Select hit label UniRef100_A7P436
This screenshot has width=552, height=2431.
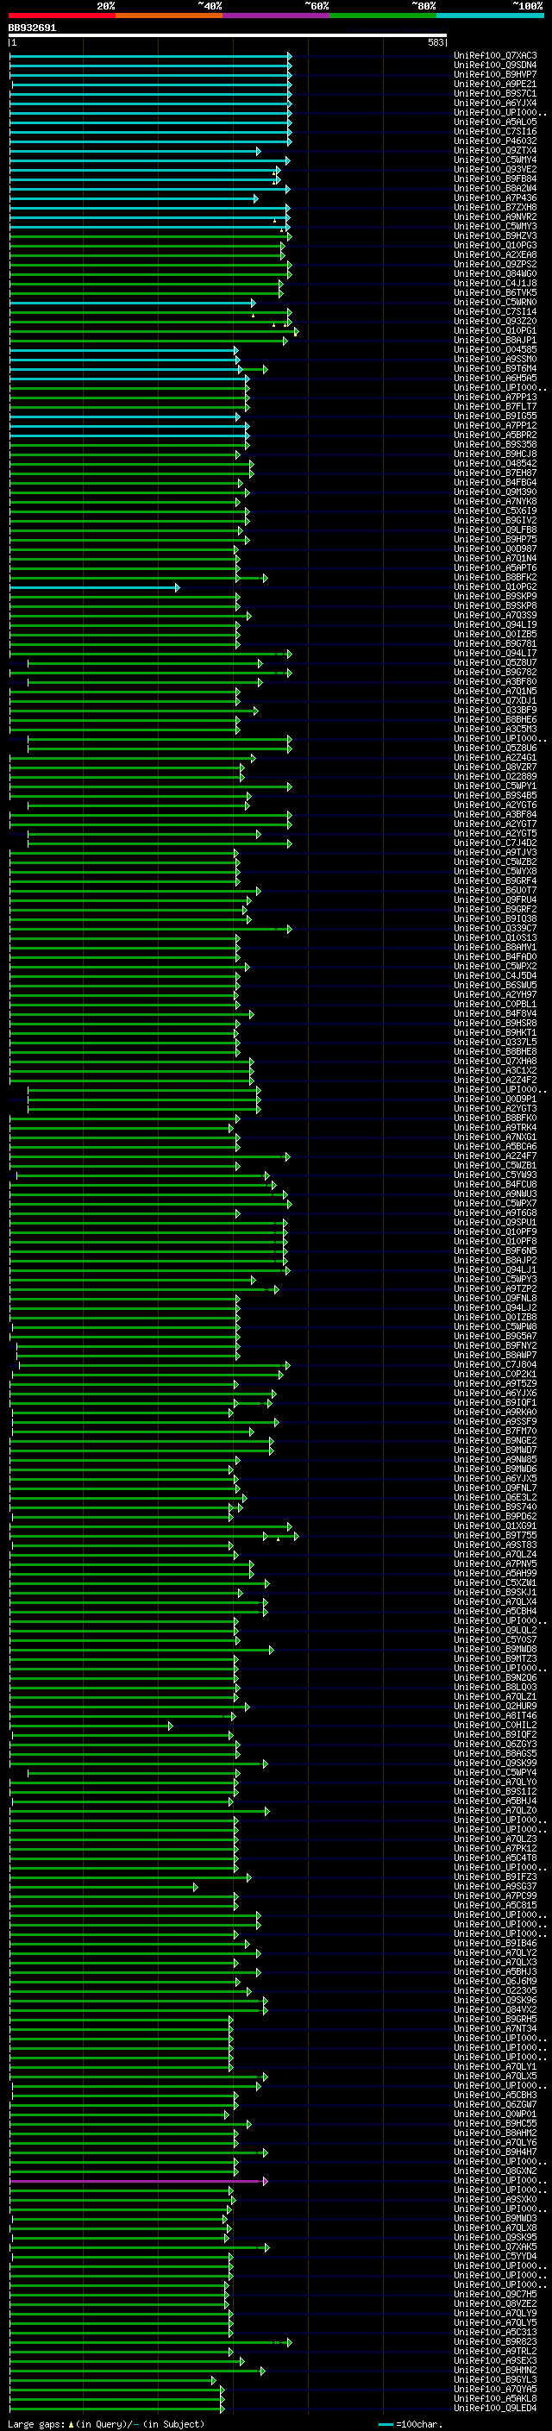point(495,198)
